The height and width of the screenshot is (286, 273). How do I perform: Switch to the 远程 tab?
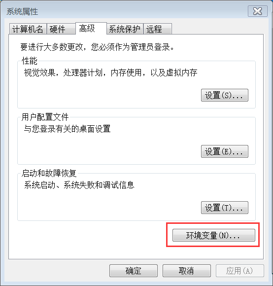158,29
